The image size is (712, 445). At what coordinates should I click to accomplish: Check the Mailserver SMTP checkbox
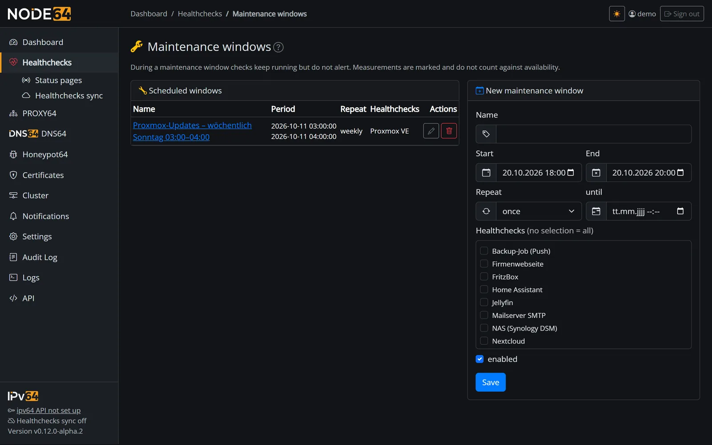point(484,316)
